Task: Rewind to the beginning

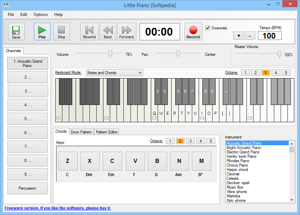Action: coord(89,31)
